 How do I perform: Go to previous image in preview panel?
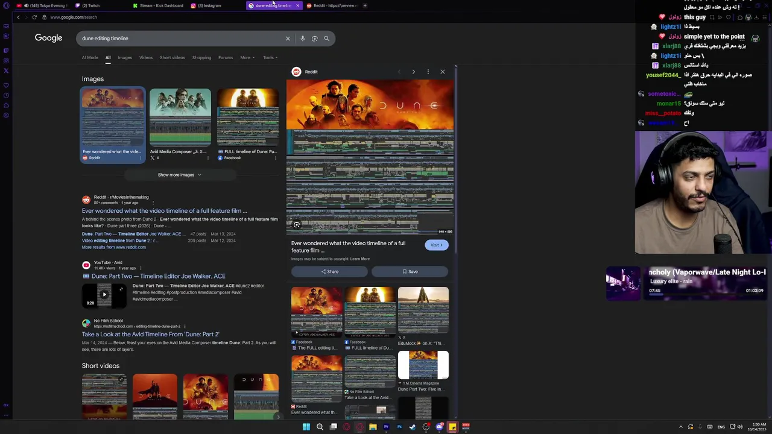coord(399,72)
